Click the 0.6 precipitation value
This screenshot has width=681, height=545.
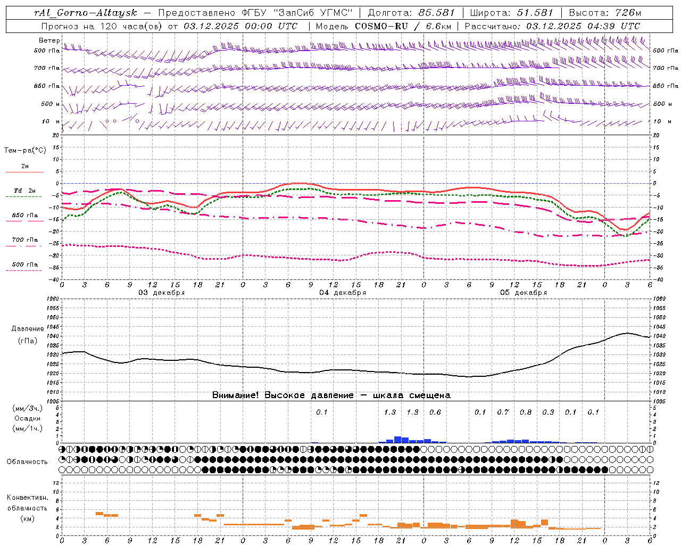(x=435, y=412)
